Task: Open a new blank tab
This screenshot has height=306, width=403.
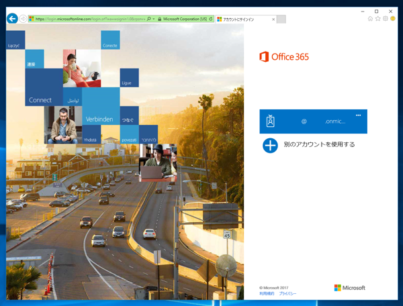Action: [x=281, y=19]
